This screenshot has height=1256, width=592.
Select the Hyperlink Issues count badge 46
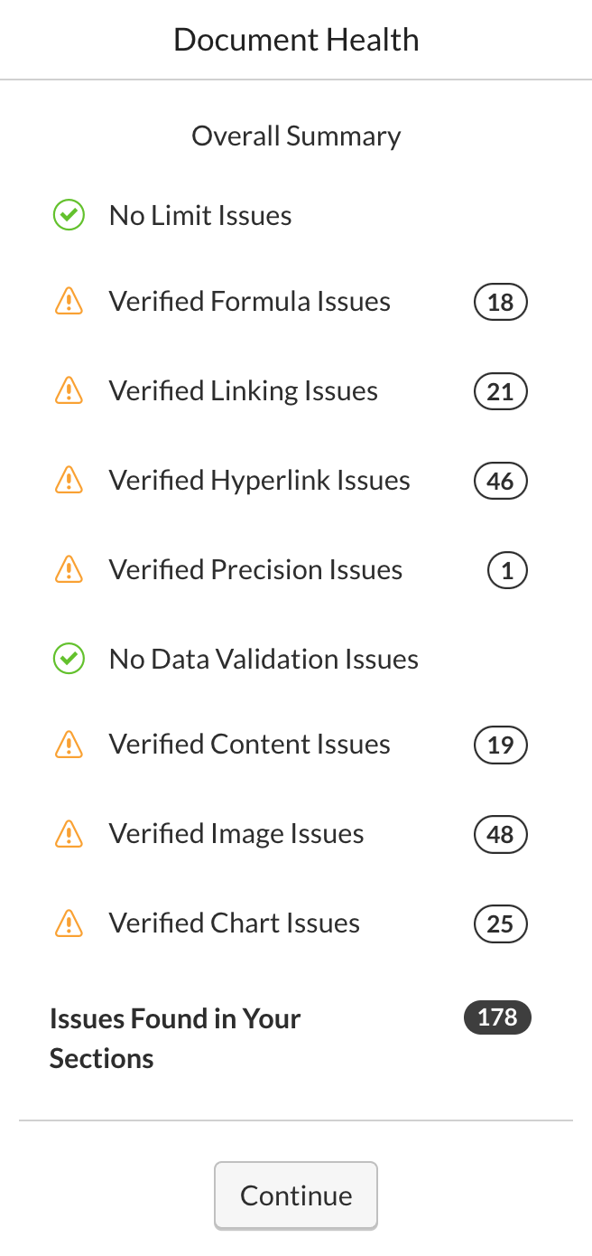coord(500,481)
